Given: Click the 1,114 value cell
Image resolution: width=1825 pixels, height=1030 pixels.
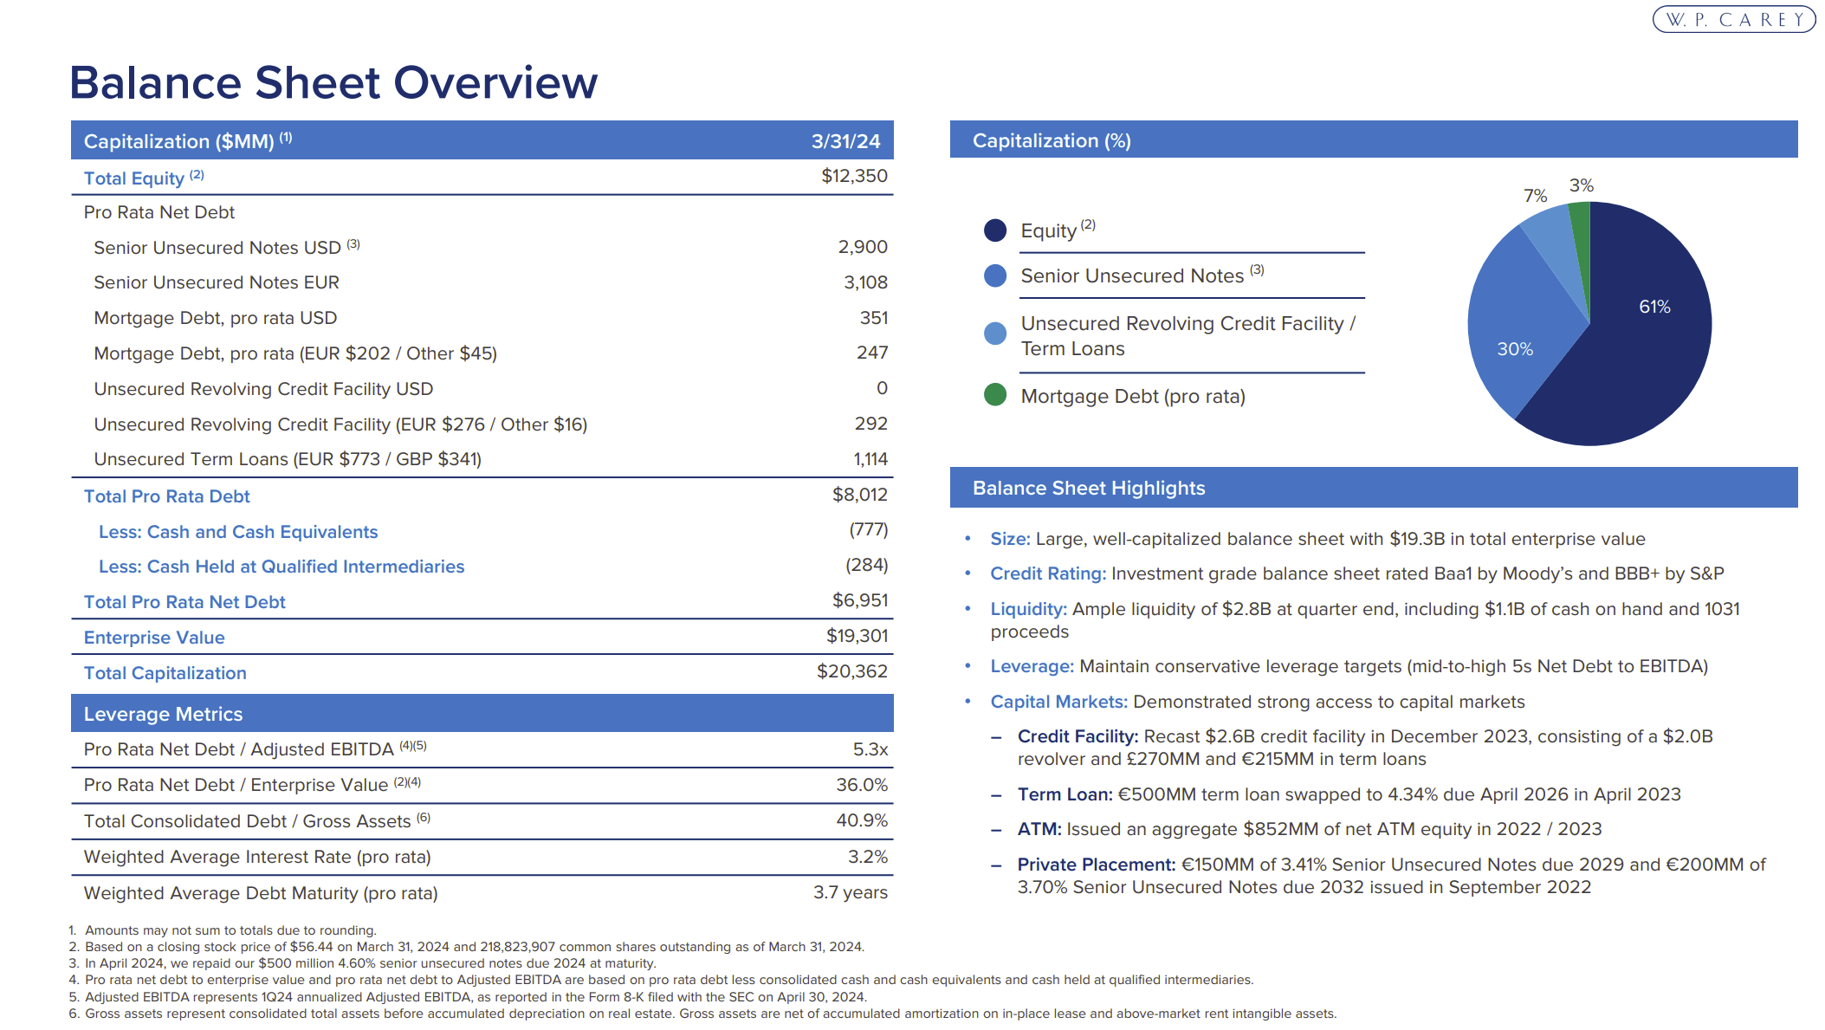Looking at the screenshot, I should click(870, 459).
